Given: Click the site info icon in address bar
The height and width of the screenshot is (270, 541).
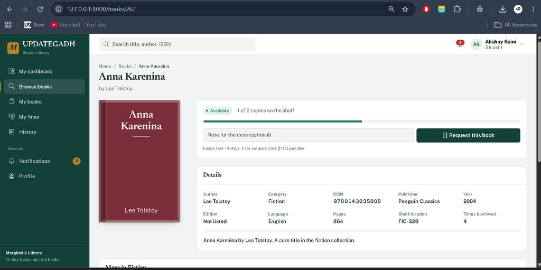Looking at the screenshot, I should [59, 10].
